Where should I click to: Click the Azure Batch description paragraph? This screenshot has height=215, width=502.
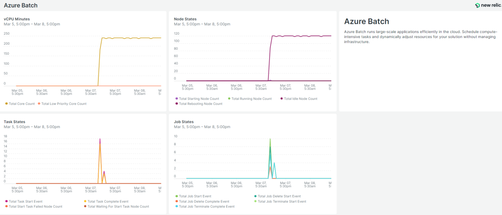420,37
